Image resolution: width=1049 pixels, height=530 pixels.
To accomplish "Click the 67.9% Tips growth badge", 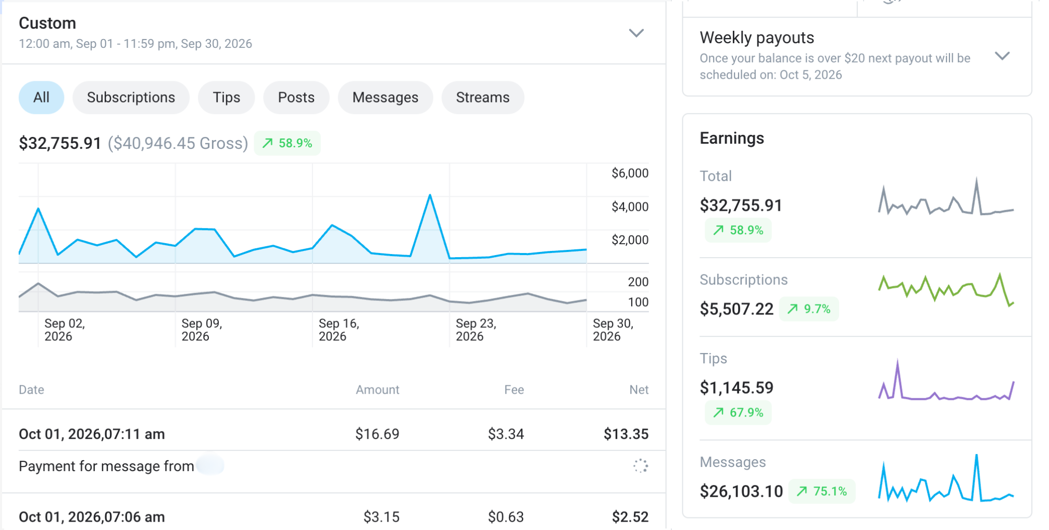I will (x=738, y=412).
